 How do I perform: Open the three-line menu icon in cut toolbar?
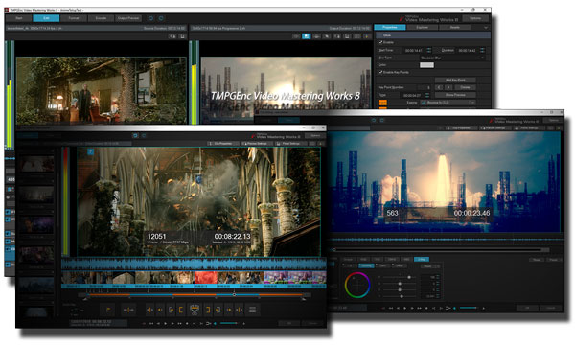(x=253, y=310)
